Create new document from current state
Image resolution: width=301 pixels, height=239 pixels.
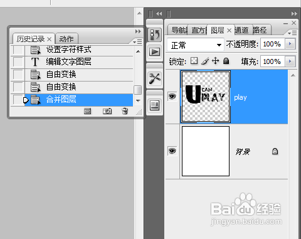coord(87,111)
